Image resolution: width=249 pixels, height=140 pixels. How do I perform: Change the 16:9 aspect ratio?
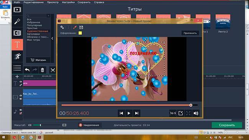point(173,113)
